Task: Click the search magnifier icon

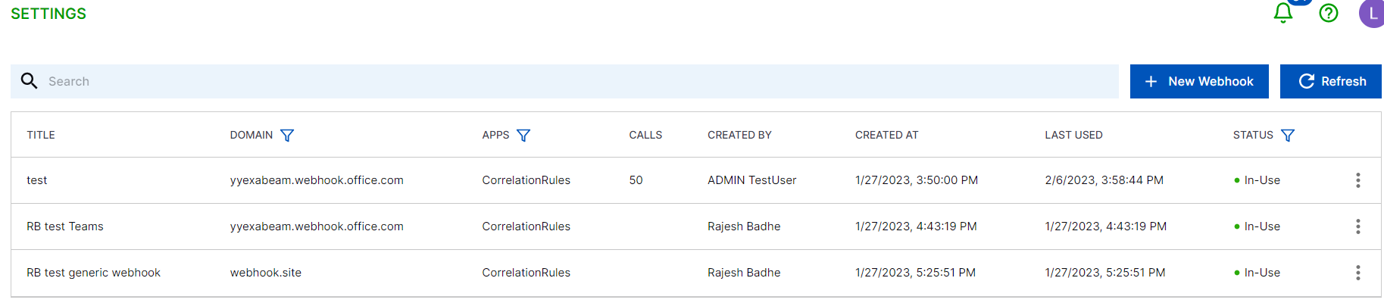Action: click(x=29, y=81)
